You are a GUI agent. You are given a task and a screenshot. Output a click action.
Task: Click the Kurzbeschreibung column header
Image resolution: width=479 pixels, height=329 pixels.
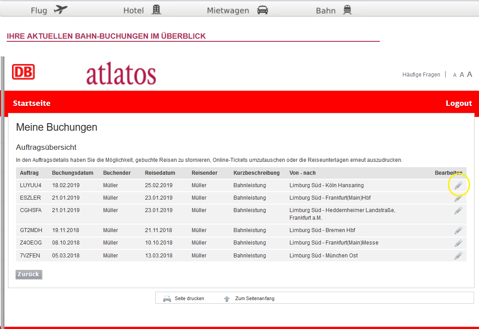[257, 173]
